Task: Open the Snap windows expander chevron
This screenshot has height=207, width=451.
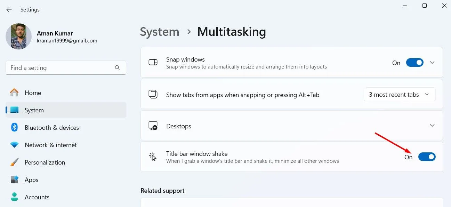Action: (432, 62)
